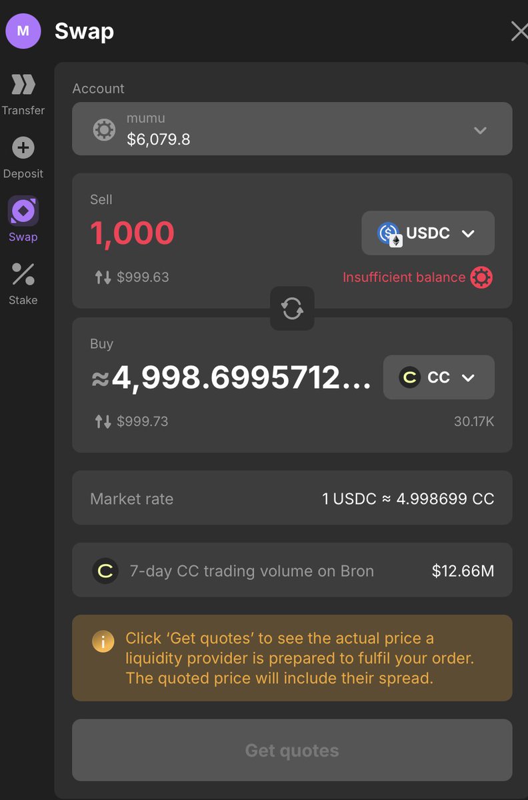Image resolution: width=528 pixels, height=800 pixels.
Task: Click the Get quotes button
Action: (x=292, y=750)
